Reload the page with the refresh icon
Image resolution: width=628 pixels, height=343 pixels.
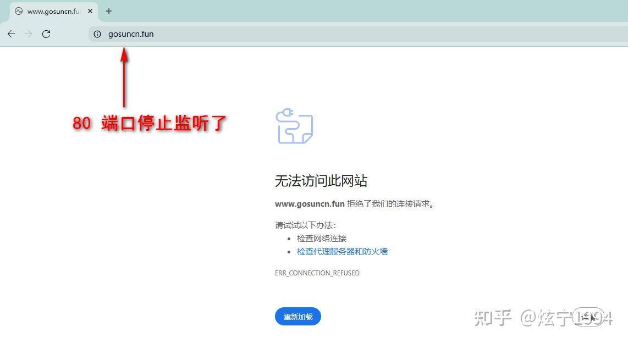point(46,34)
